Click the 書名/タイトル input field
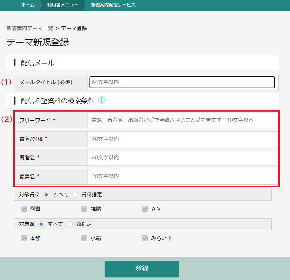 click(x=182, y=139)
